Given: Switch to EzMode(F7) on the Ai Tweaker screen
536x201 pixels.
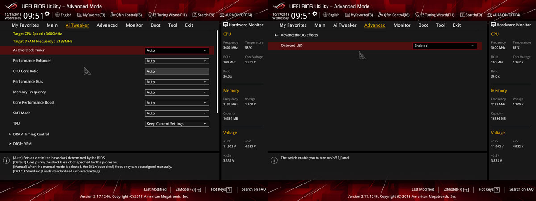Looking at the screenshot, I should (x=188, y=189).
